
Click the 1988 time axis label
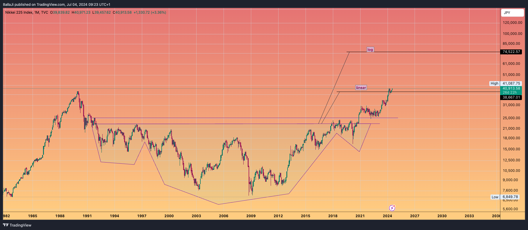click(x=60, y=216)
